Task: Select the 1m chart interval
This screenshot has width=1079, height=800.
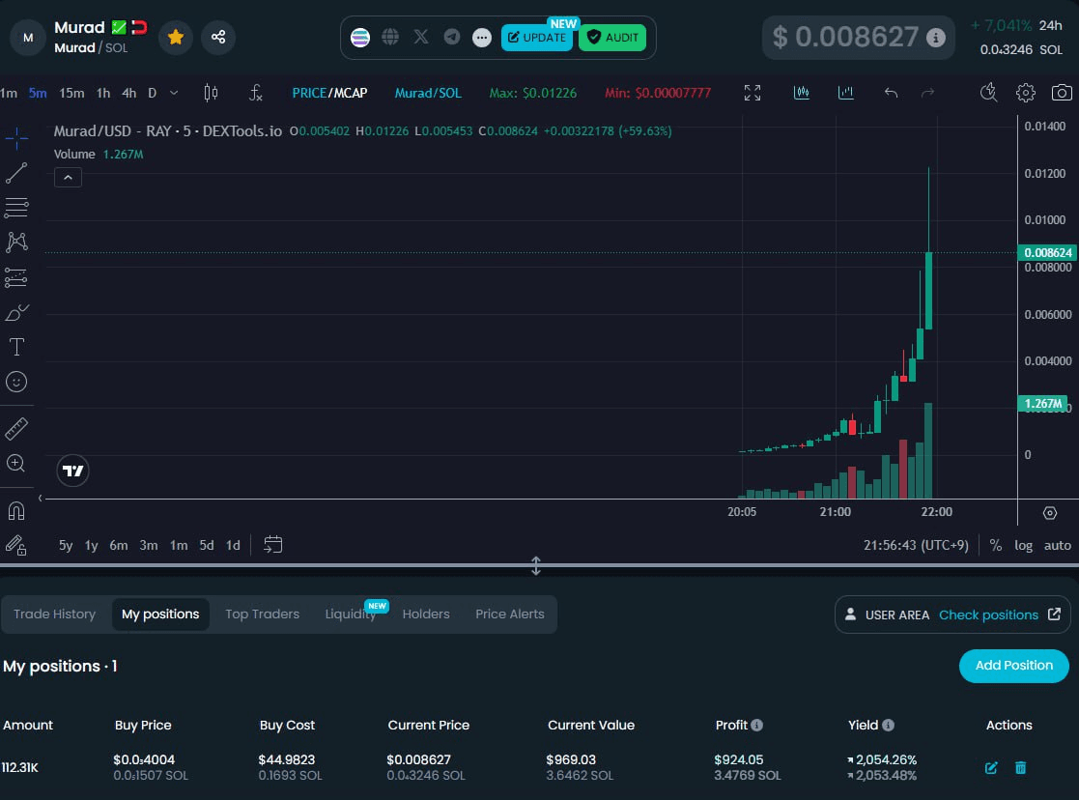Action: coord(9,93)
